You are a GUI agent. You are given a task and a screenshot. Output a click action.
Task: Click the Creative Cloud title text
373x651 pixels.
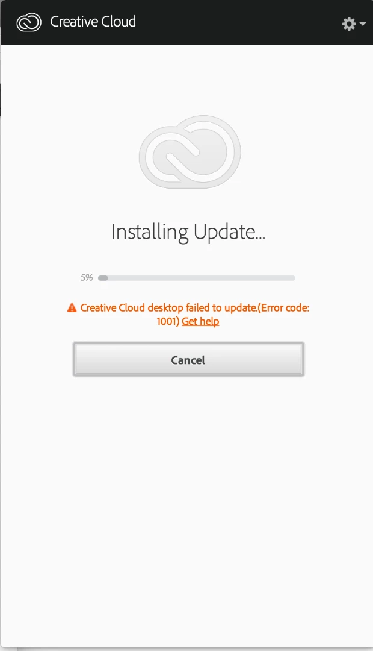[93, 22]
